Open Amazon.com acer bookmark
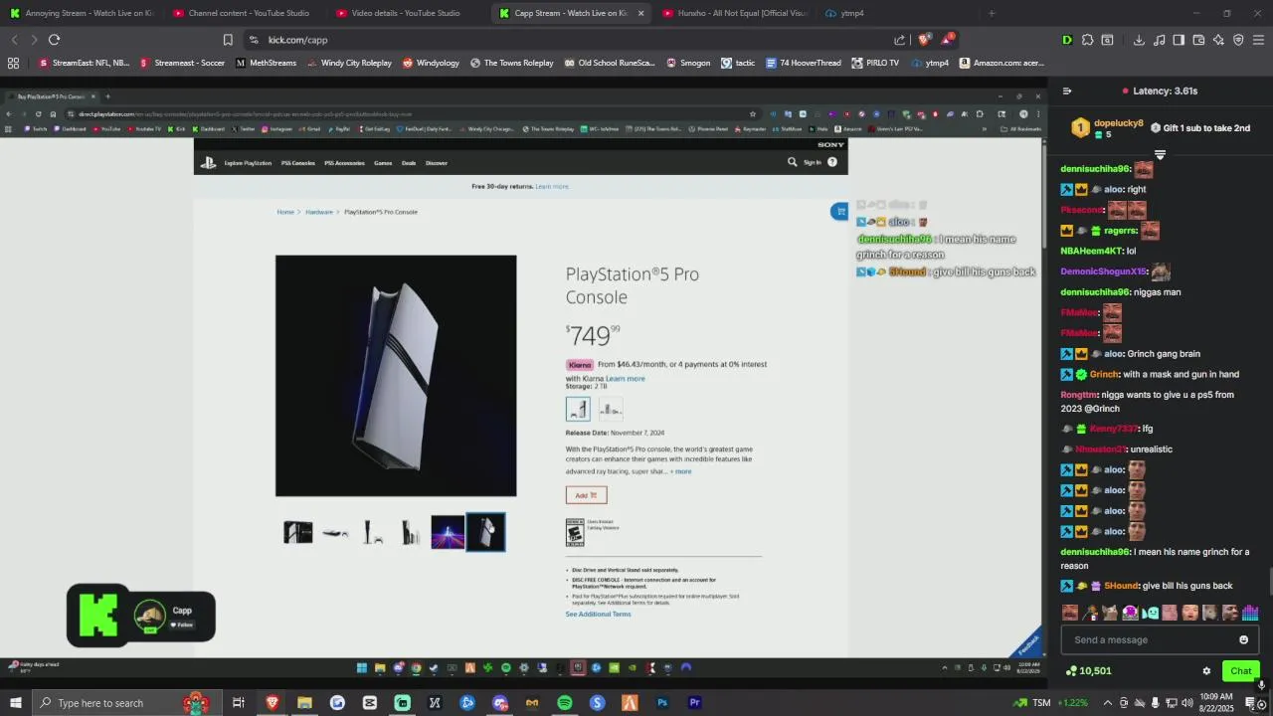1273x716 pixels. click(x=1001, y=63)
